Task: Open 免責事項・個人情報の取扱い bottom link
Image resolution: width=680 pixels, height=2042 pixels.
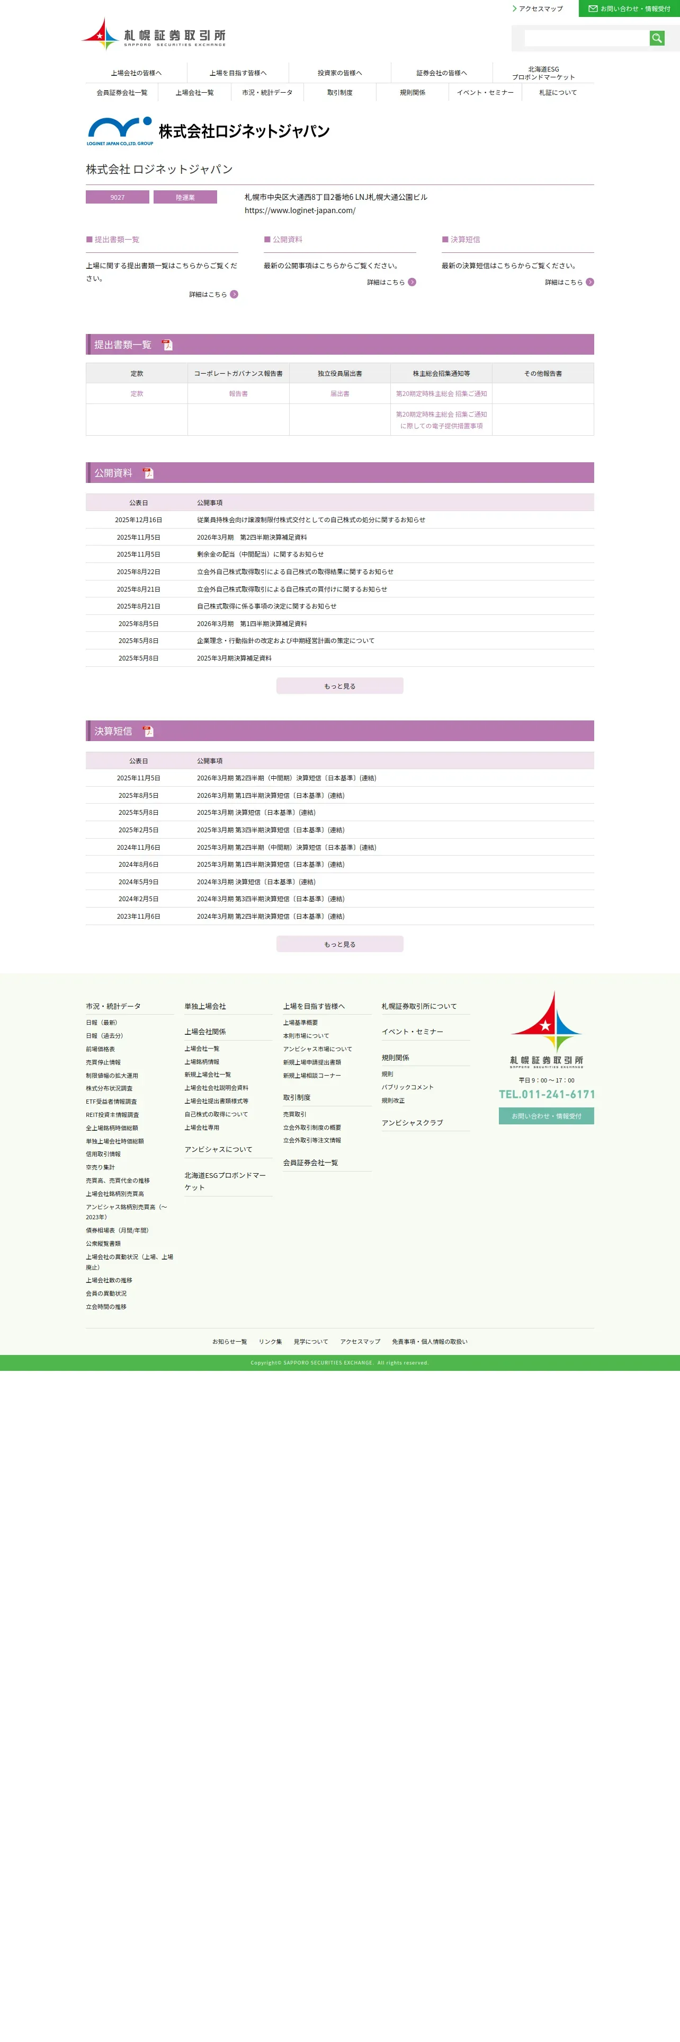Action: tap(430, 1343)
